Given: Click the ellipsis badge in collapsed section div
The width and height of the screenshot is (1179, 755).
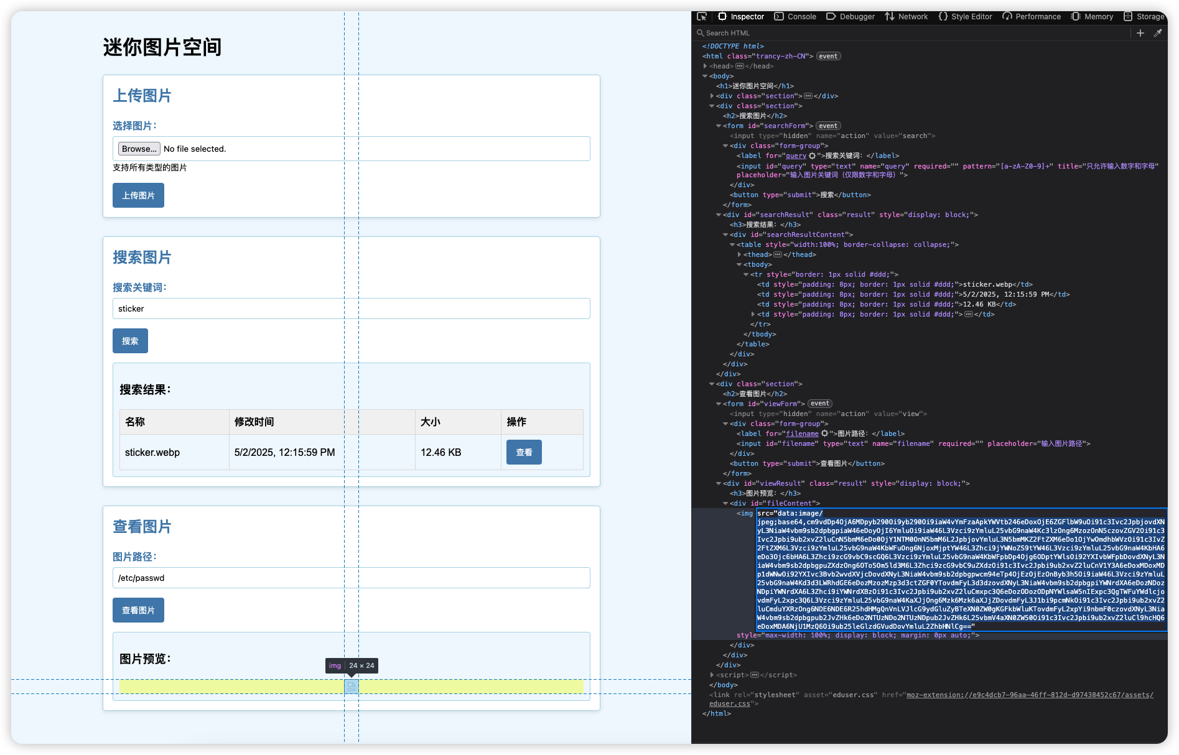Looking at the screenshot, I should (808, 96).
